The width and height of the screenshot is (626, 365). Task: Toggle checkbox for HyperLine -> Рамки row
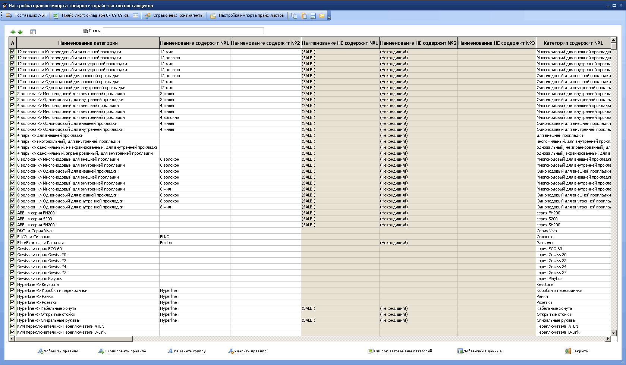(12, 296)
